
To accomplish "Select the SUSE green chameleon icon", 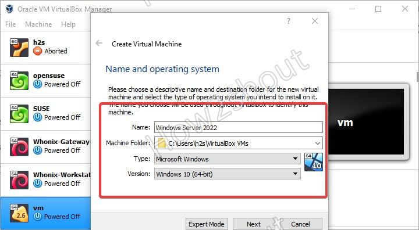I will coord(19,114).
